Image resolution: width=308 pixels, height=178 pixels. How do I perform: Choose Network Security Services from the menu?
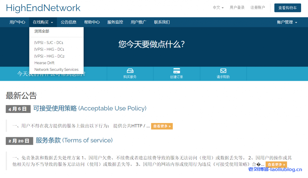[x=56, y=69]
